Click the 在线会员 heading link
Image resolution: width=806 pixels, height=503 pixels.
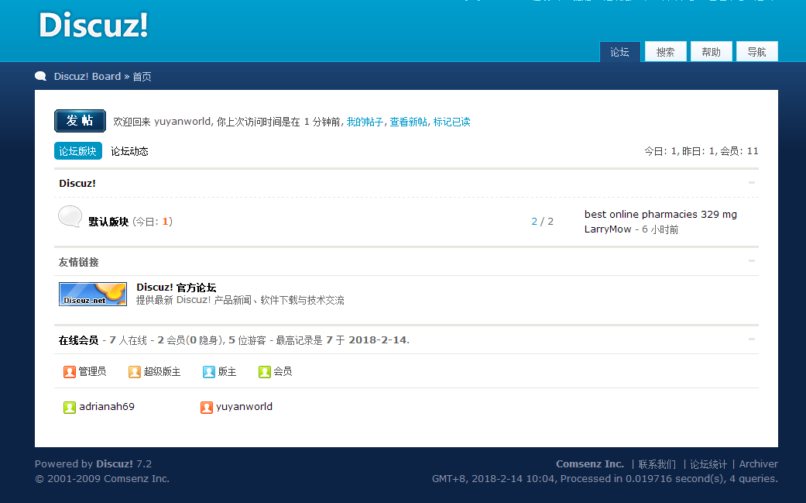tap(79, 340)
